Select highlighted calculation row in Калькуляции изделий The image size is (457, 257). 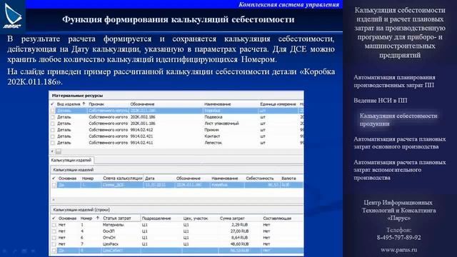[177, 185]
